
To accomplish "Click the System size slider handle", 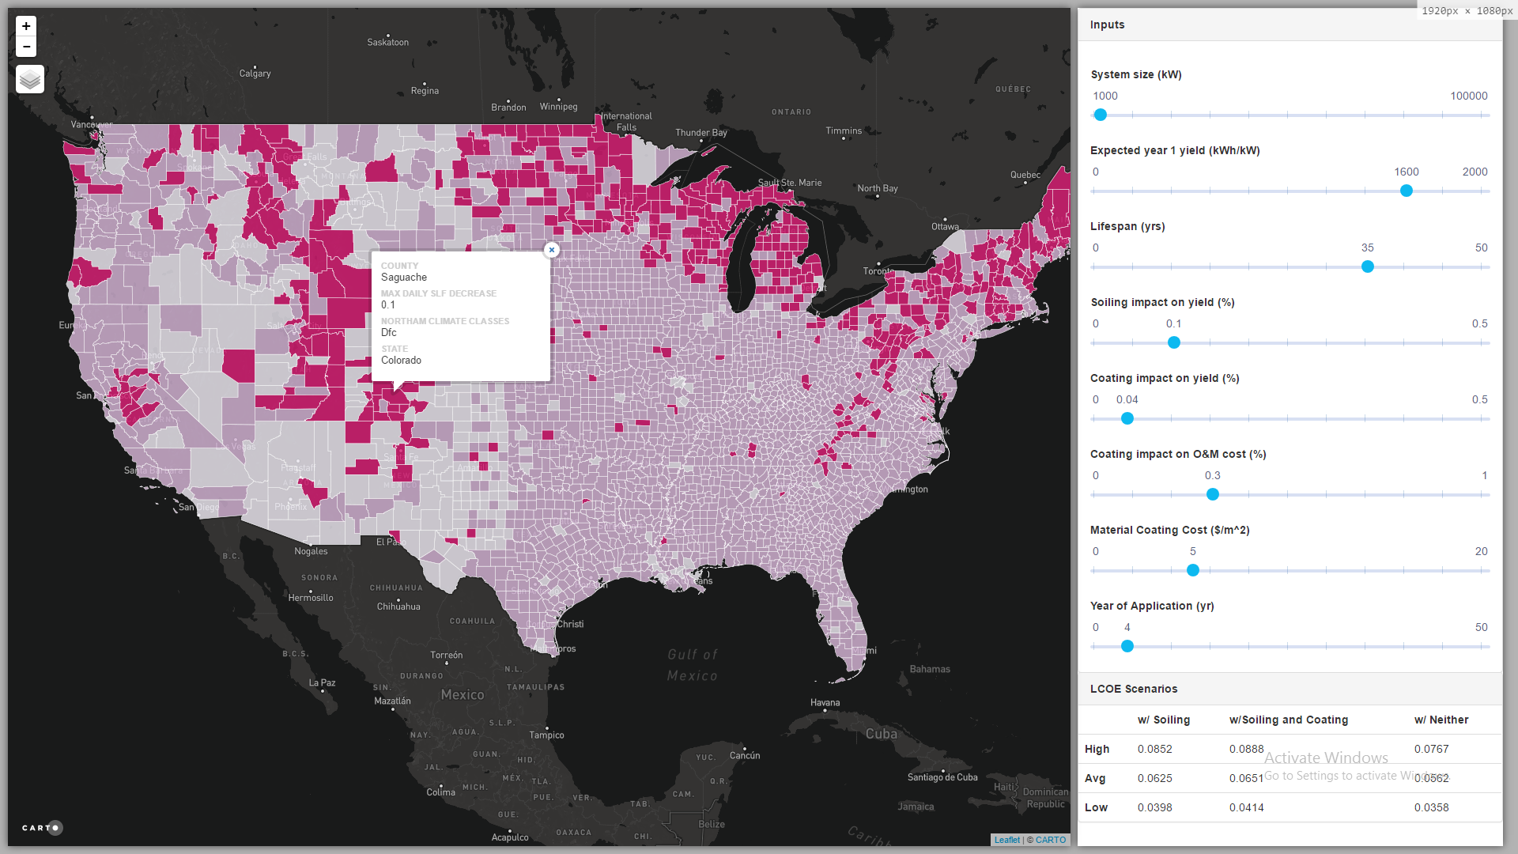I will pyautogui.click(x=1101, y=115).
